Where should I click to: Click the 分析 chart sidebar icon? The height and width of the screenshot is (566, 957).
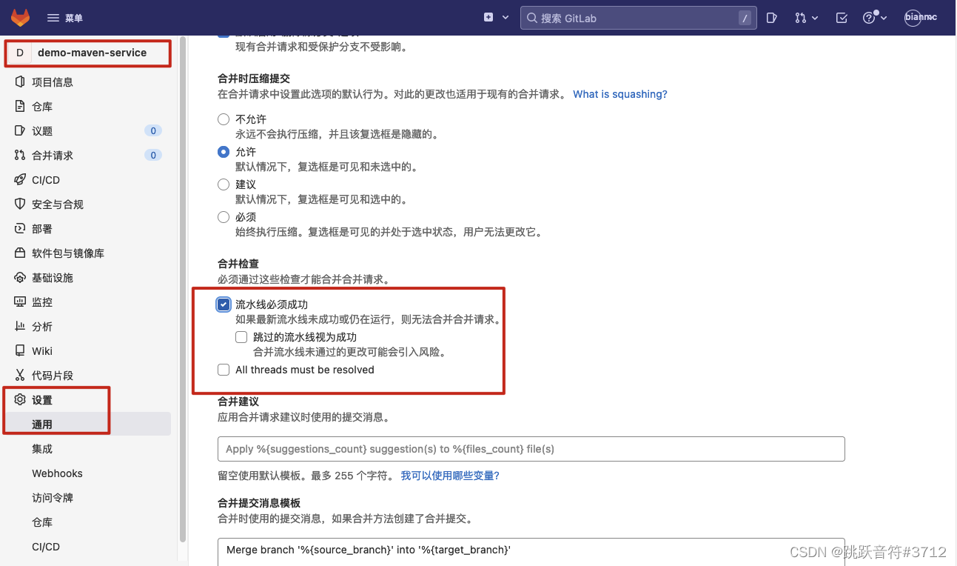coord(20,326)
